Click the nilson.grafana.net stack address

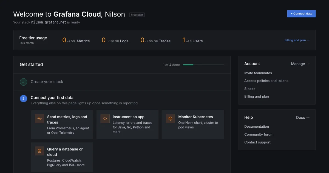49,22
